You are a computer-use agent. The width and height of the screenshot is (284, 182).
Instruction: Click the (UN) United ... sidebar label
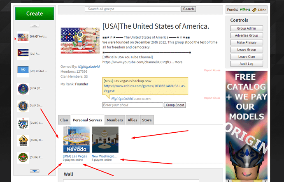tap(38, 71)
